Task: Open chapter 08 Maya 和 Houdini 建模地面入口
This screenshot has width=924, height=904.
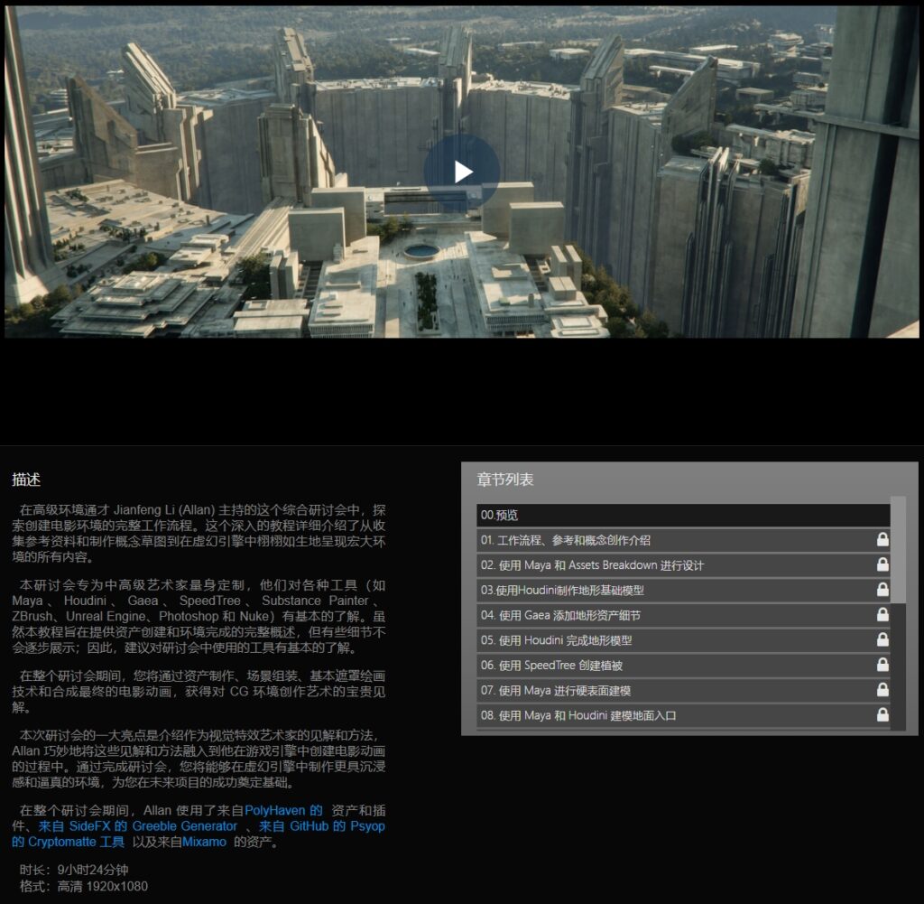Action: (683, 715)
